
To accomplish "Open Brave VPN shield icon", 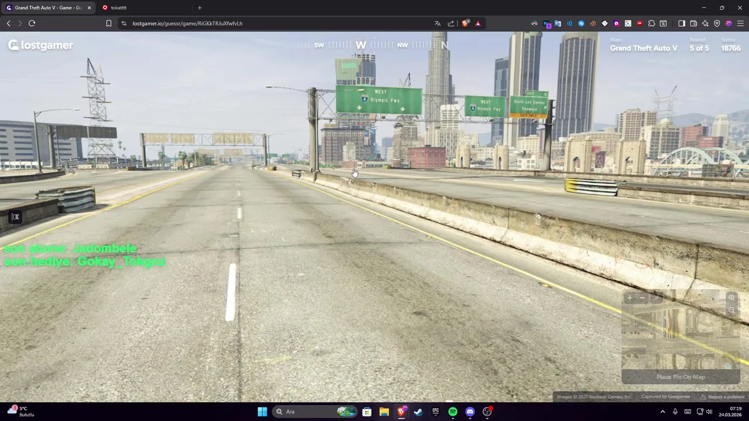I will click(717, 23).
